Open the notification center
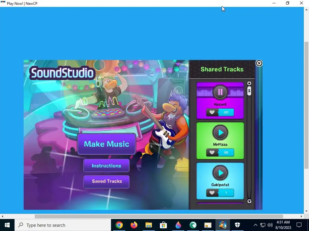The image size is (309, 231). [299, 225]
